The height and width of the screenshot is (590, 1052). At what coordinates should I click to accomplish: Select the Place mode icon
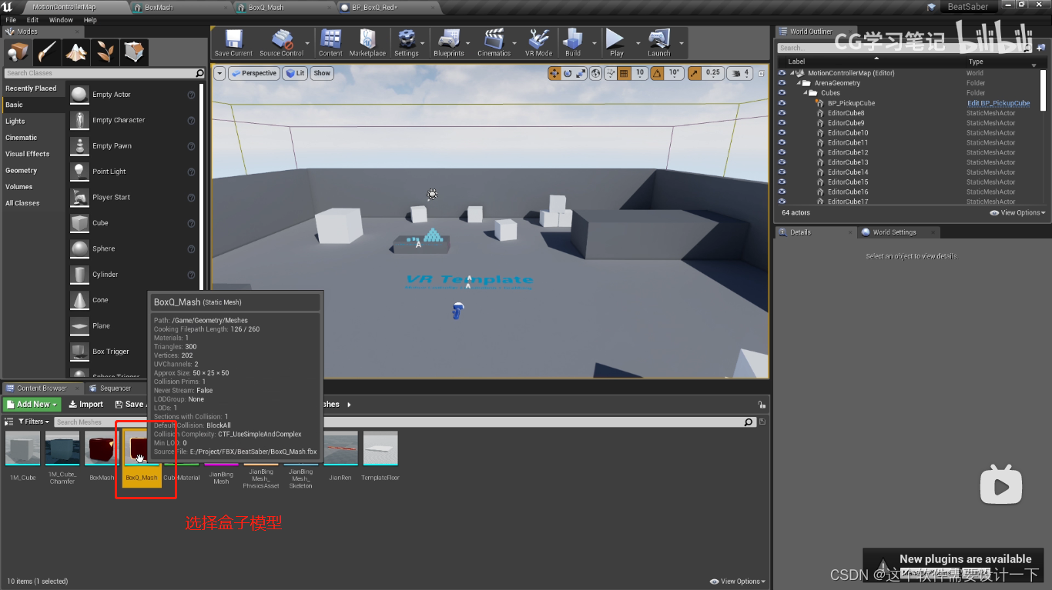click(x=18, y=52)
